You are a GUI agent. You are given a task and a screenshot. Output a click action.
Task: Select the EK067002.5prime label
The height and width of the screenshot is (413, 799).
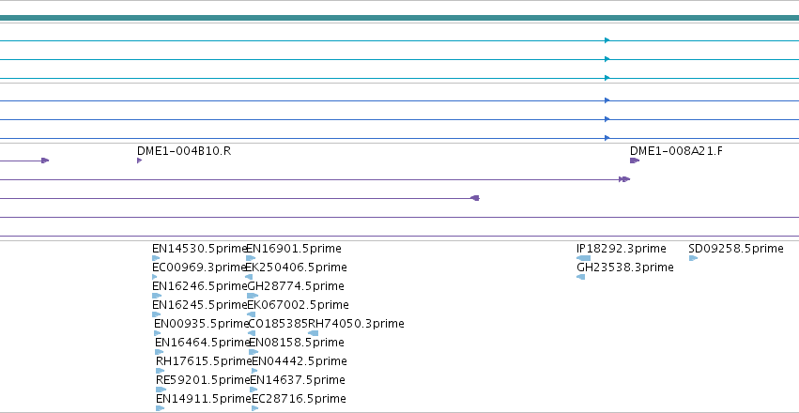(298, 305)
